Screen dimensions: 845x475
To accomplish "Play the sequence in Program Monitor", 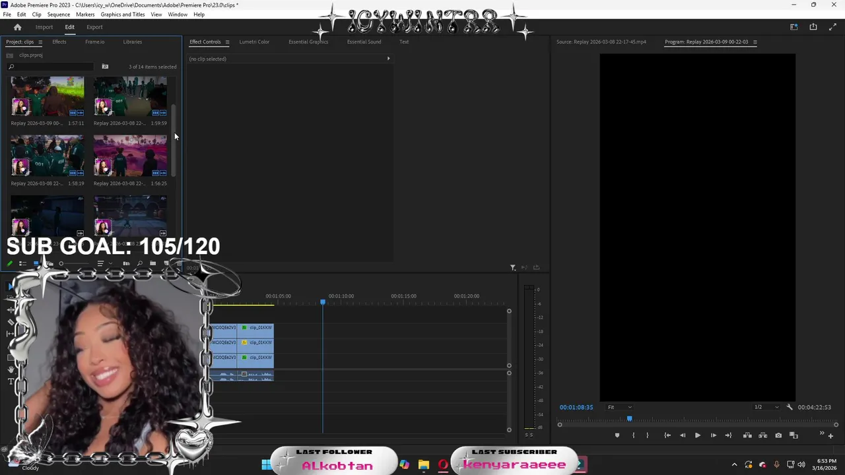I will pos(697,435).
